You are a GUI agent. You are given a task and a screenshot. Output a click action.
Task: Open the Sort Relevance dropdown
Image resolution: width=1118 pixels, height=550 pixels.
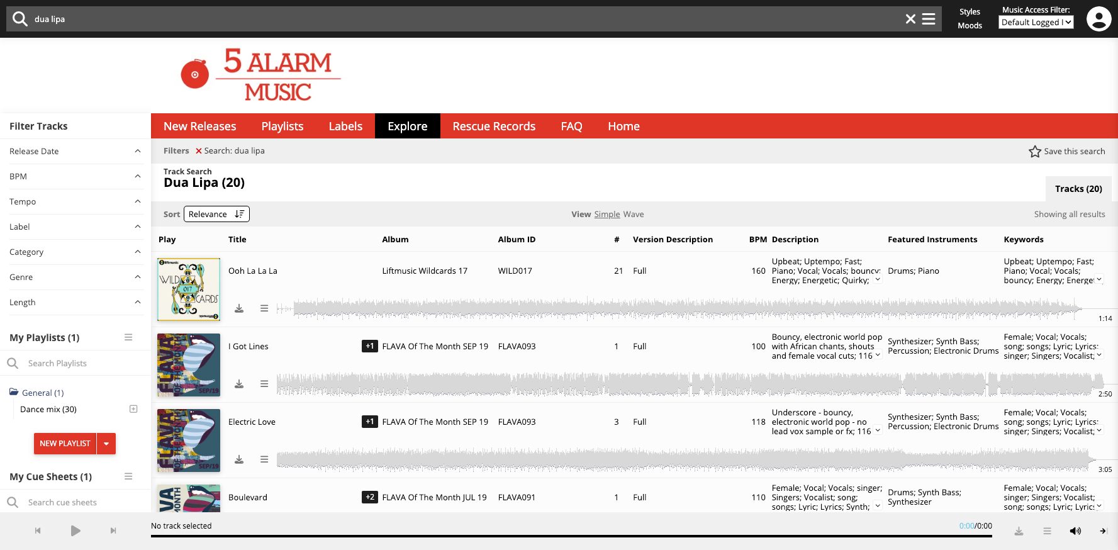pyautogui.click(x=216, y=214)
